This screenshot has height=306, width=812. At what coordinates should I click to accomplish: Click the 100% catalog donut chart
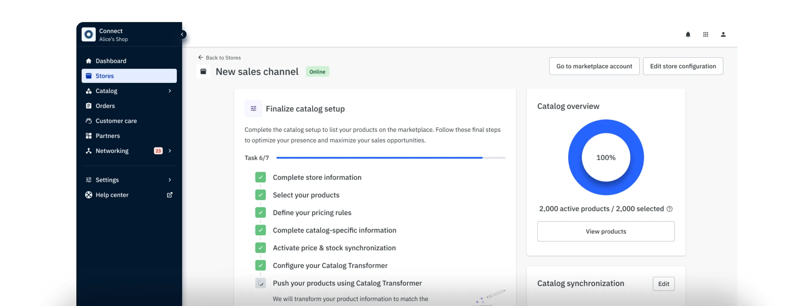(606, 157)
